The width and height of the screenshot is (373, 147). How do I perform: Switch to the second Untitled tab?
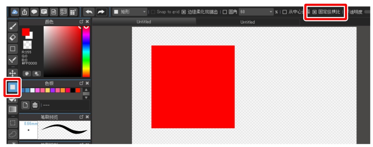pyautogui.click(x=247, y=22)
